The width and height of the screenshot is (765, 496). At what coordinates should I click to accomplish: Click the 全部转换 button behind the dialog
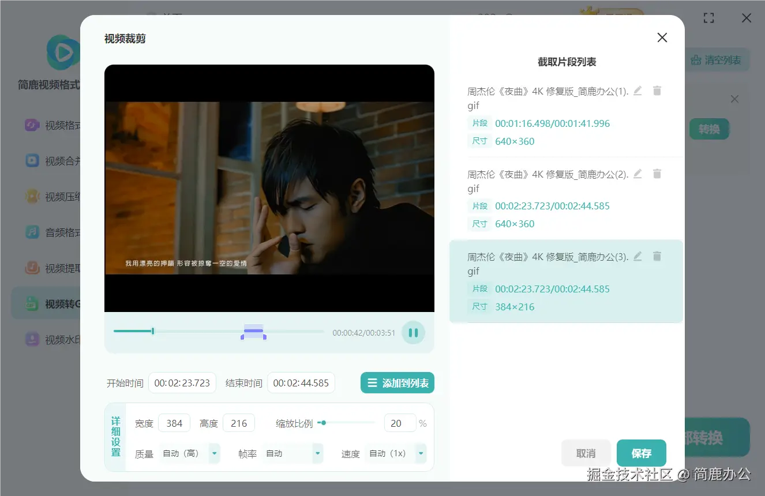point(717,438)
